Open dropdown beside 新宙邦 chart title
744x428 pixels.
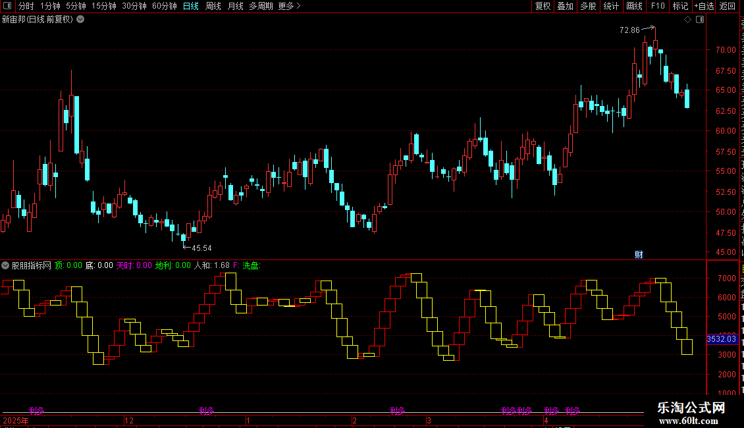81,20
